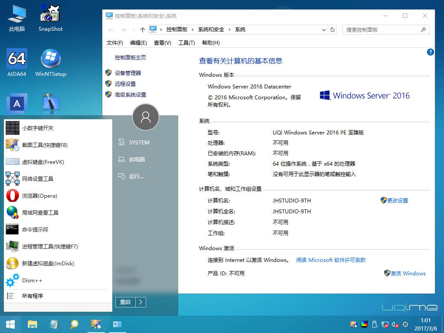This screenshot has width=444, height=333.
Task: Open the 工具(T) menu
Action: pos(186,43)
